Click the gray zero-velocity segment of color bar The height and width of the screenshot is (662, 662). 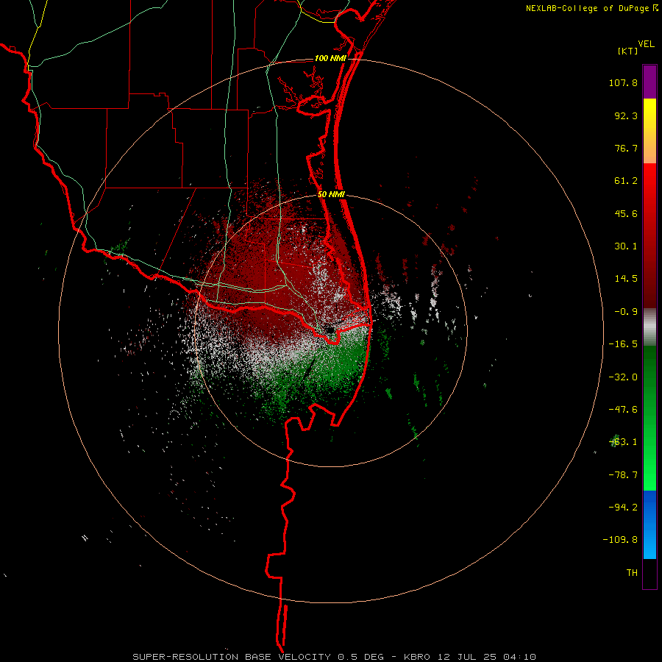point(649,327)
